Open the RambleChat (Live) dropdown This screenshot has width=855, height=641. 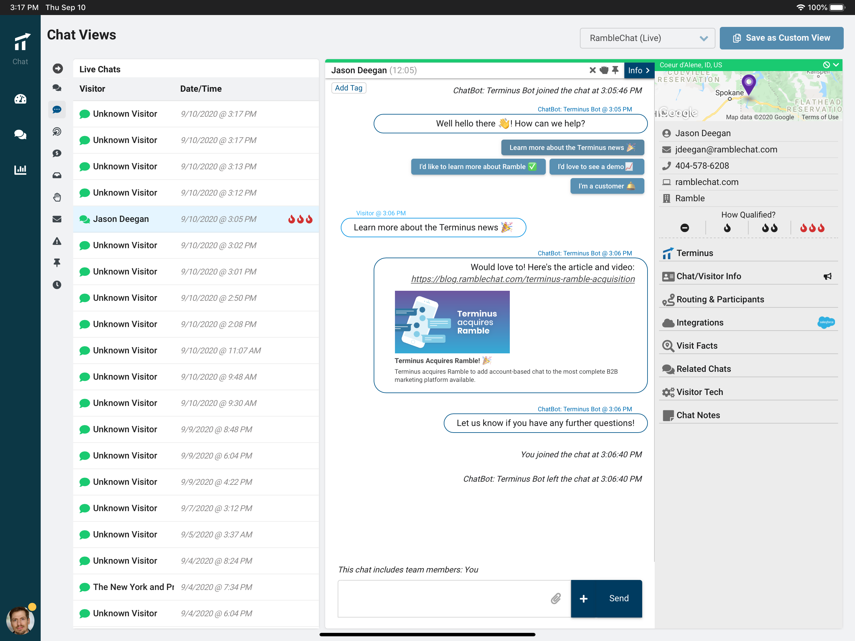tap(647, 38)
